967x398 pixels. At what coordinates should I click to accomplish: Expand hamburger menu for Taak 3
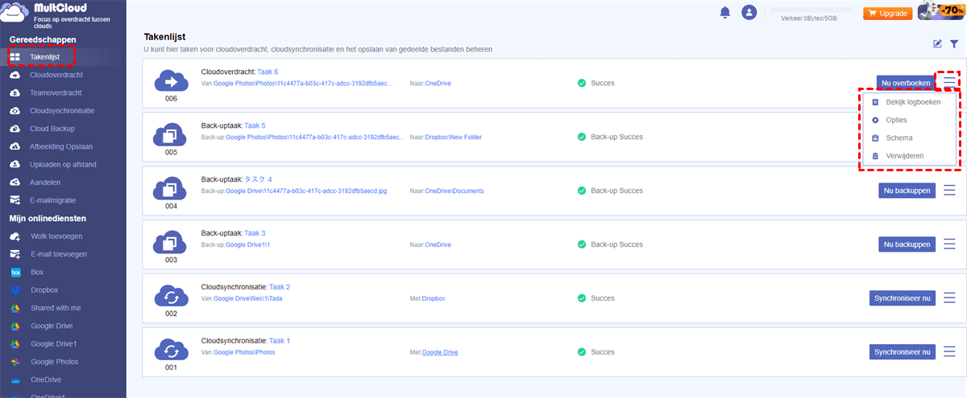point(949,244)
